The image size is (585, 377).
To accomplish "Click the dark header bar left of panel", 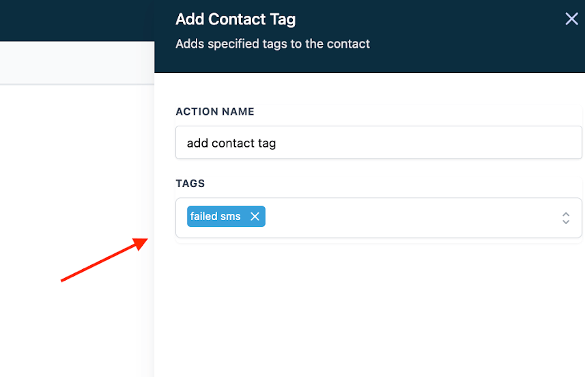I will [76, 20].
